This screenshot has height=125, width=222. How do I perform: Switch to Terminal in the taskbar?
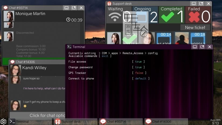pyautogui.click(x=22, y=122)
